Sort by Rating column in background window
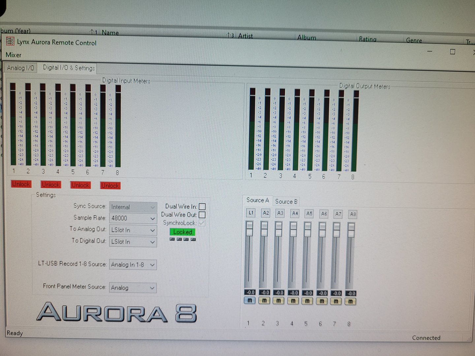Viewport: 475px width, 356px height. (367, 39)
